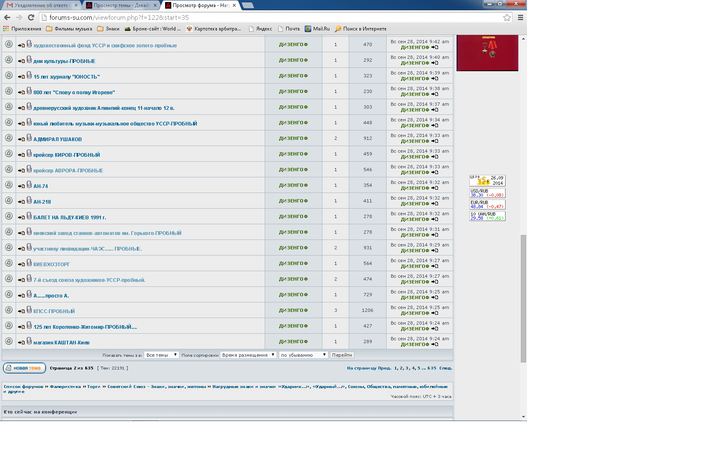Switch to the Уведомление об ответе tab

point(41,5)
